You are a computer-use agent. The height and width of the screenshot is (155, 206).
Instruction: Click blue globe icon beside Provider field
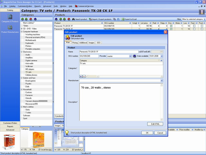(135, 56)
